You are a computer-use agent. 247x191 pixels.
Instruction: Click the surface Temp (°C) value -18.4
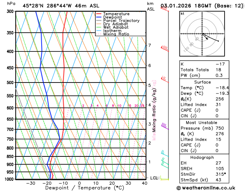pyautogui.click(x=222, y=88)
